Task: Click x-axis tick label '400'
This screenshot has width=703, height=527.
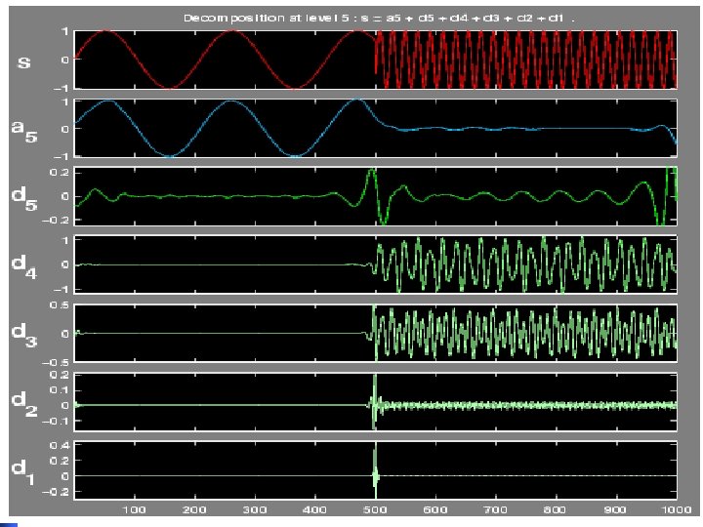Action: pos(314,509)
